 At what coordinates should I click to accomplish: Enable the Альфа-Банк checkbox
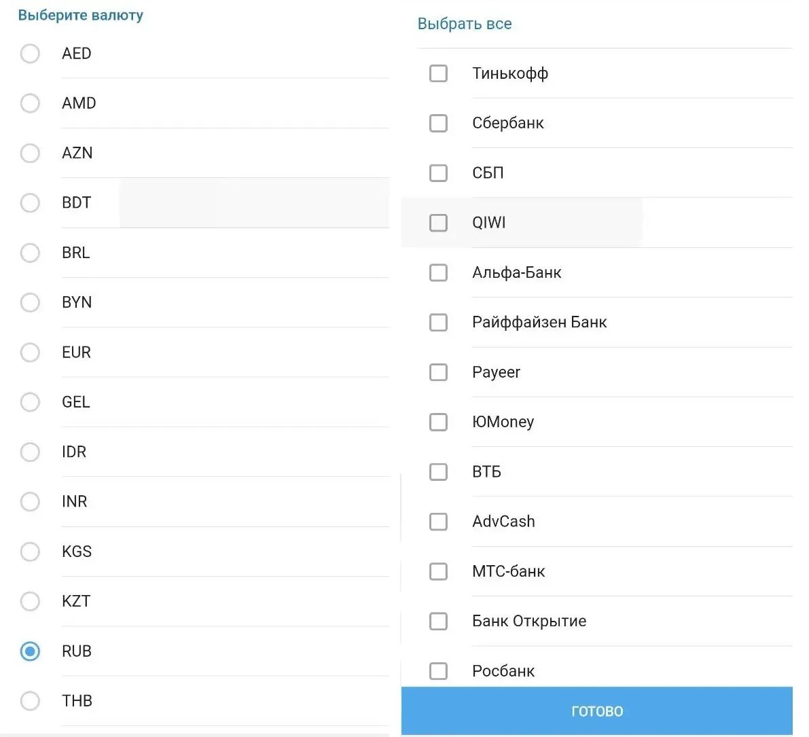coord(439,272)
